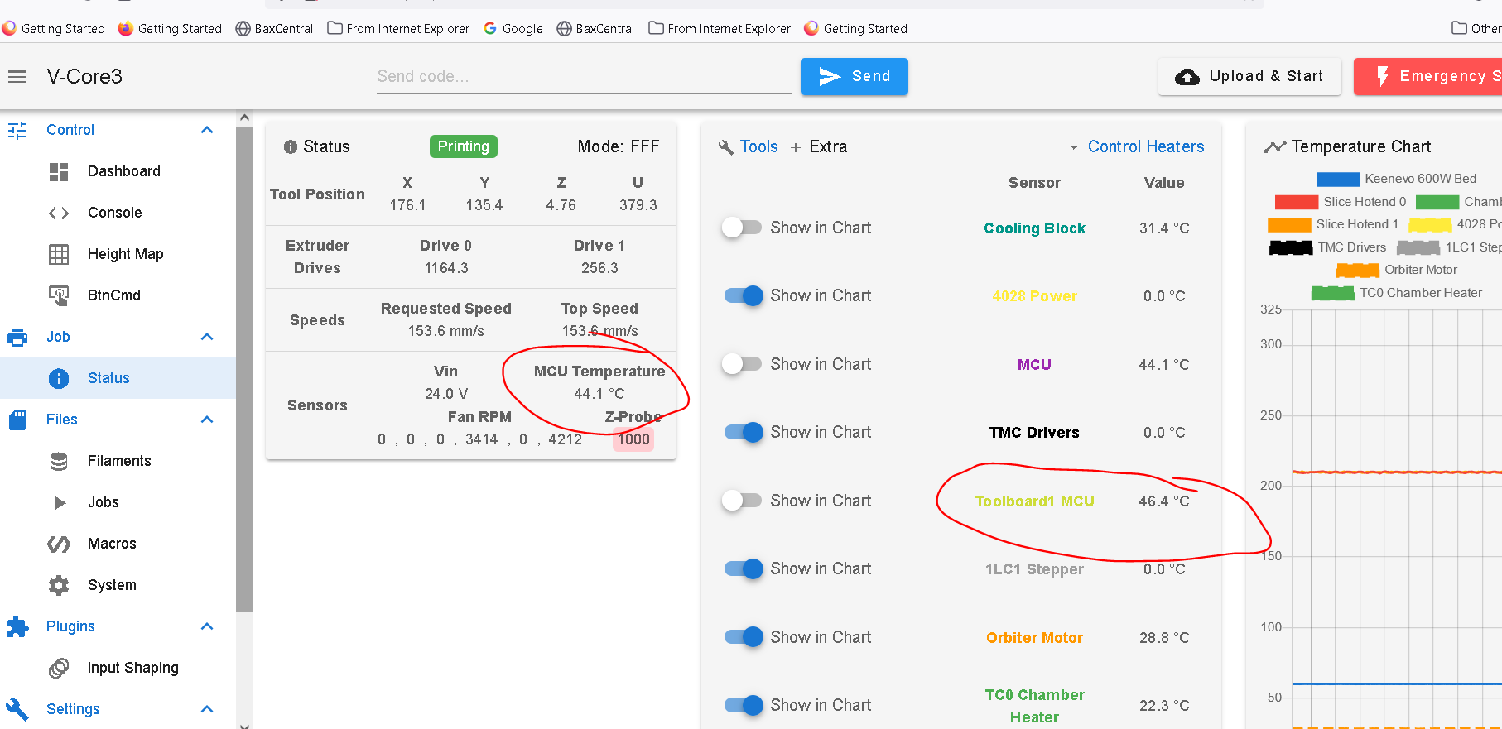Image resolution: width=1502 pixels, height=729 pixels.
Task: Click the Jobs play arrow icon
Action: coord(59,502)
